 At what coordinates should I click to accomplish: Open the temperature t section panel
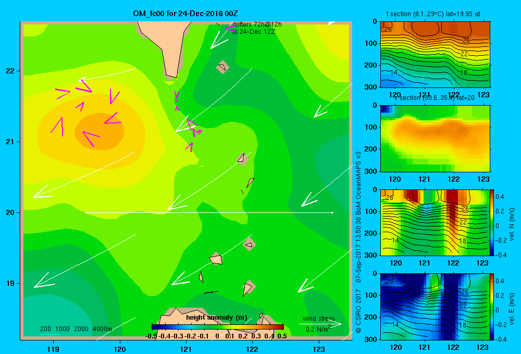point(435,55)
